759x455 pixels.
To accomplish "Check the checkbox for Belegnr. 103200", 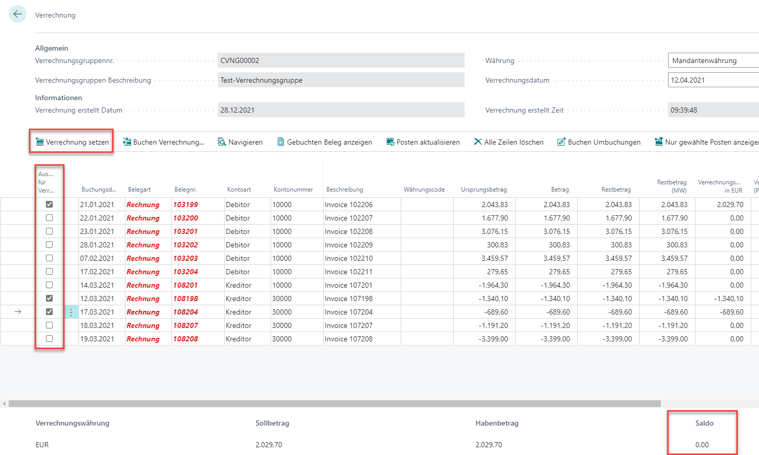I will pyautogui.click(x=50, y=218).
